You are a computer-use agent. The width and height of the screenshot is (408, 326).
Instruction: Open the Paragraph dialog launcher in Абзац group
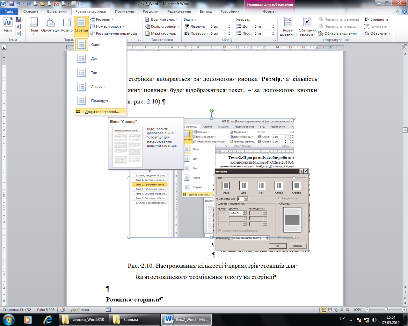(x=275, y=40)
